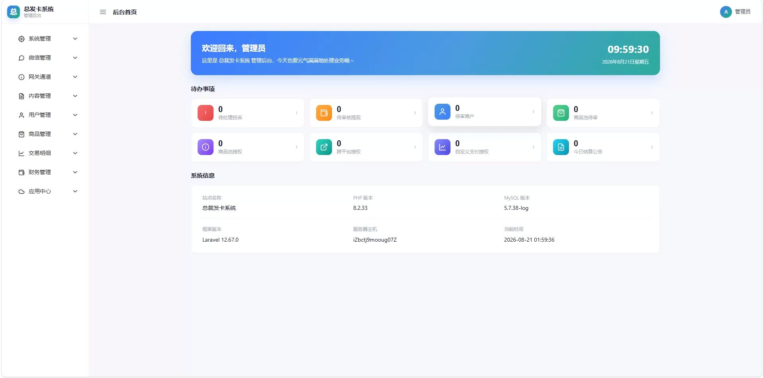Open the 管理员 account menu
The image size is (763, 378).
735,12
